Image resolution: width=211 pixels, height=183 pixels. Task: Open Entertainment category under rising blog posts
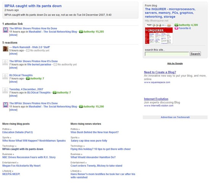(x=10, y=162)
